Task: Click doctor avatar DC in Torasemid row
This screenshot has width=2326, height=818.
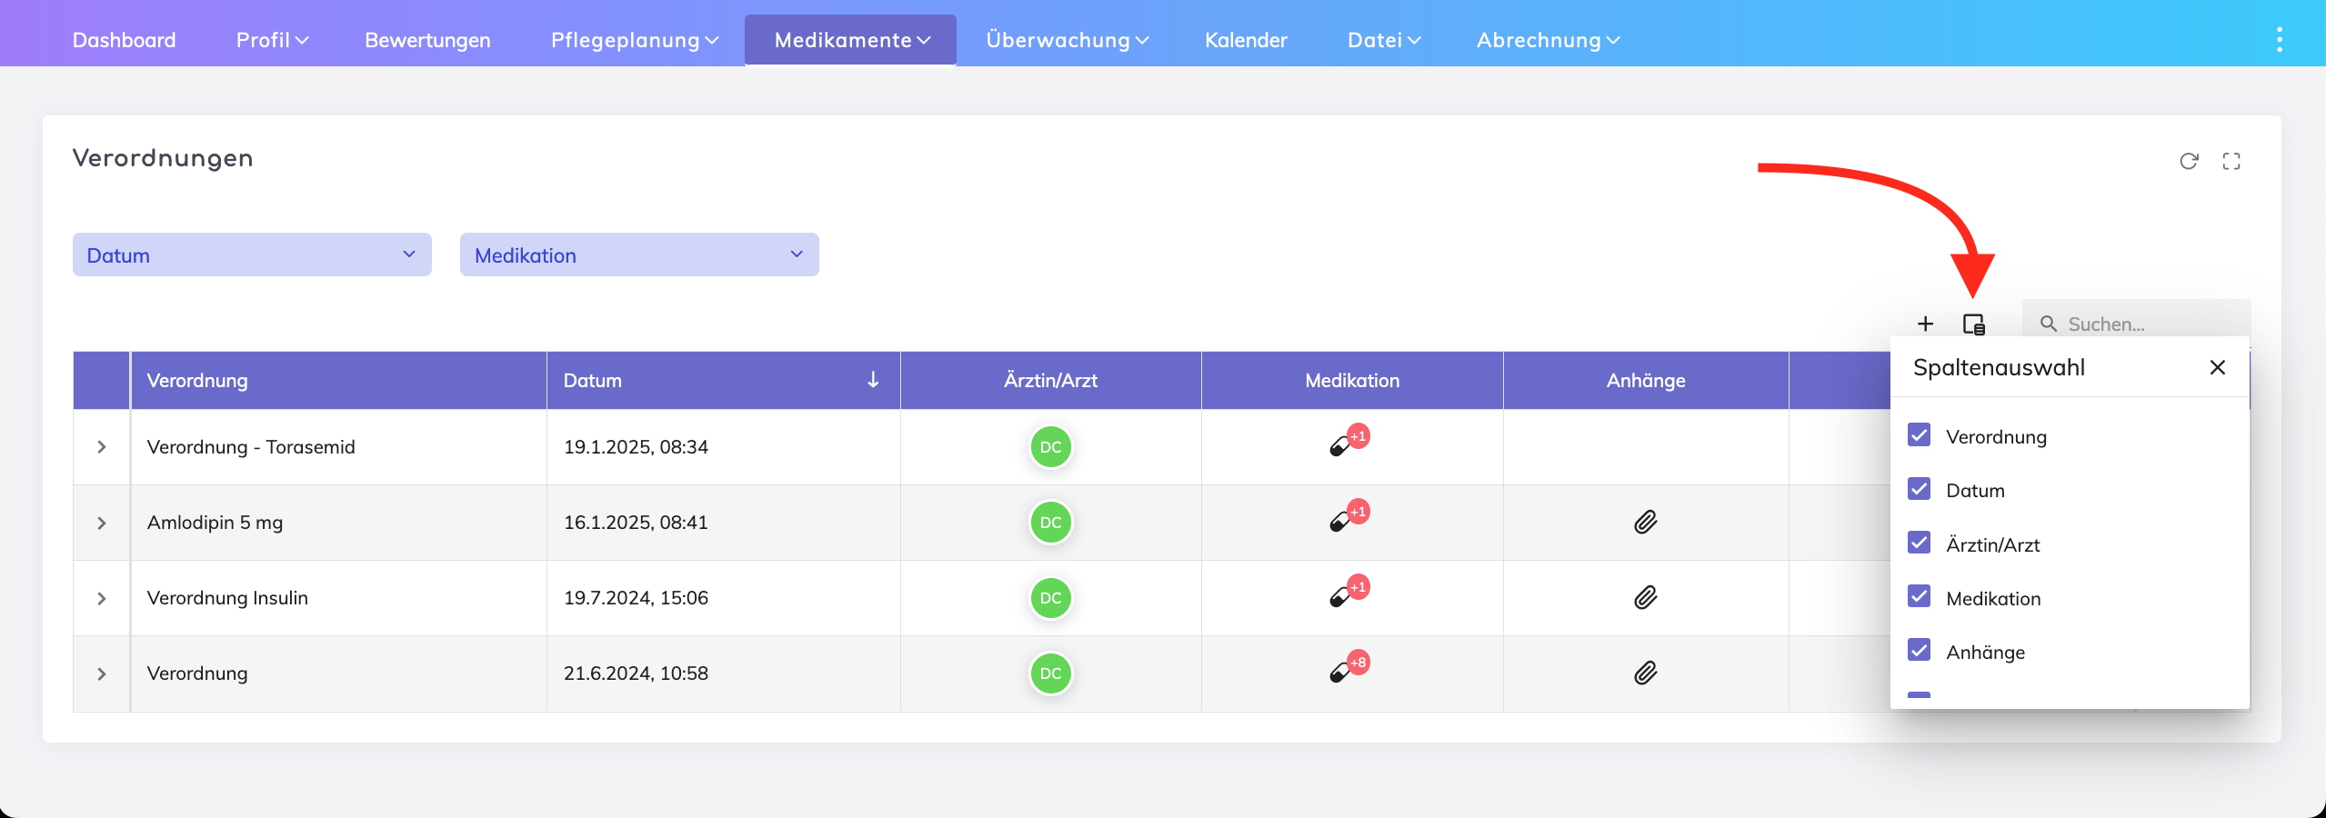Action: [1050, 447]
